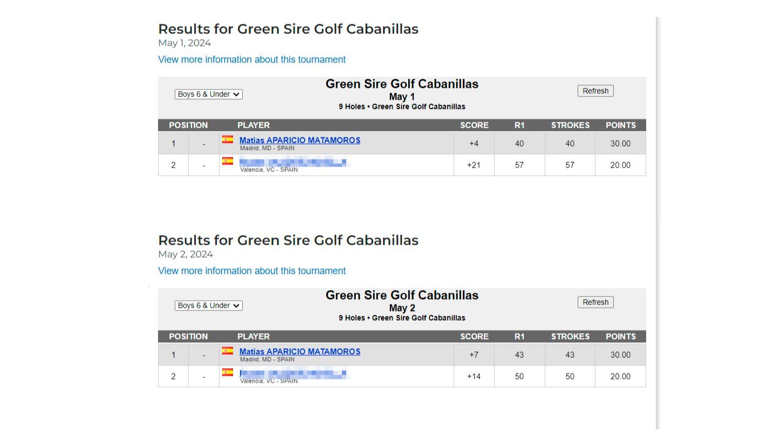Click POSITION column header in May 2 table
The image size is (774, 435).
(x=188, y=336)
